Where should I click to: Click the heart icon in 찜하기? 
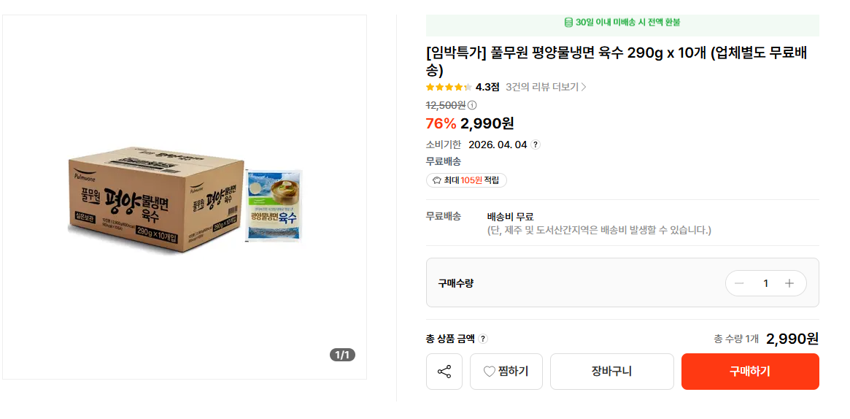tap(490, 372)
